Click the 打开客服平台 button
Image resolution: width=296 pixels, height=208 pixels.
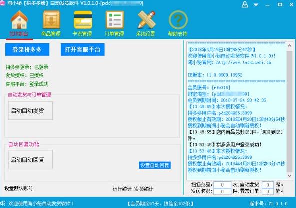[83, 49]
